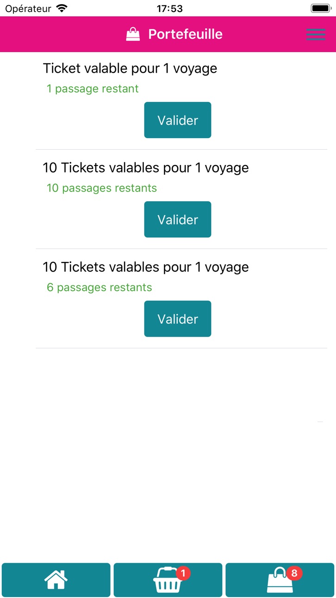The height and width of the screenshot is (598, 336).
Task: Validate the single-voyage ticket with 1 passage
Action: (x=178, y=120)
